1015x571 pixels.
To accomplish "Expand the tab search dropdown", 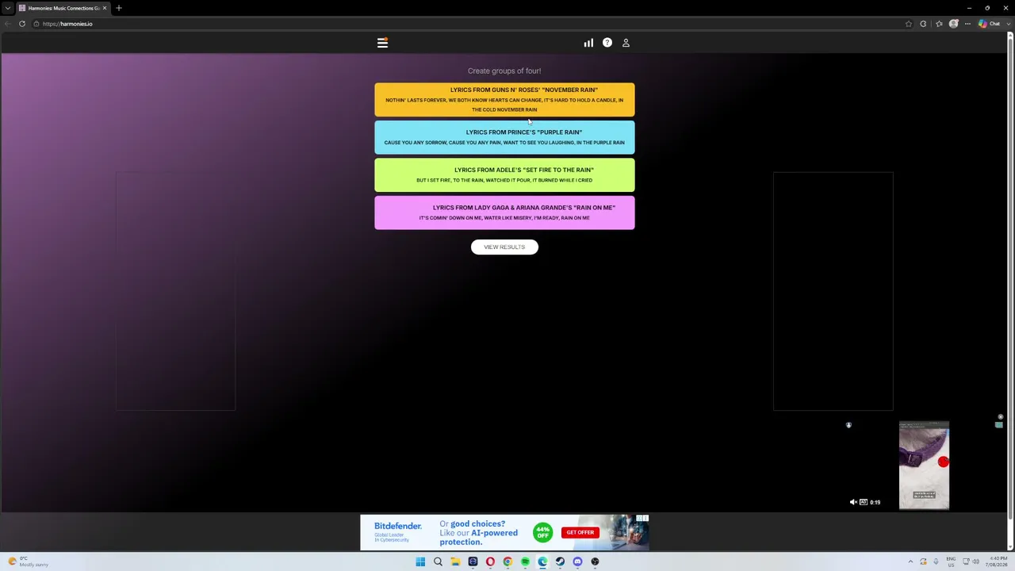I will click(x=8, y=8).
